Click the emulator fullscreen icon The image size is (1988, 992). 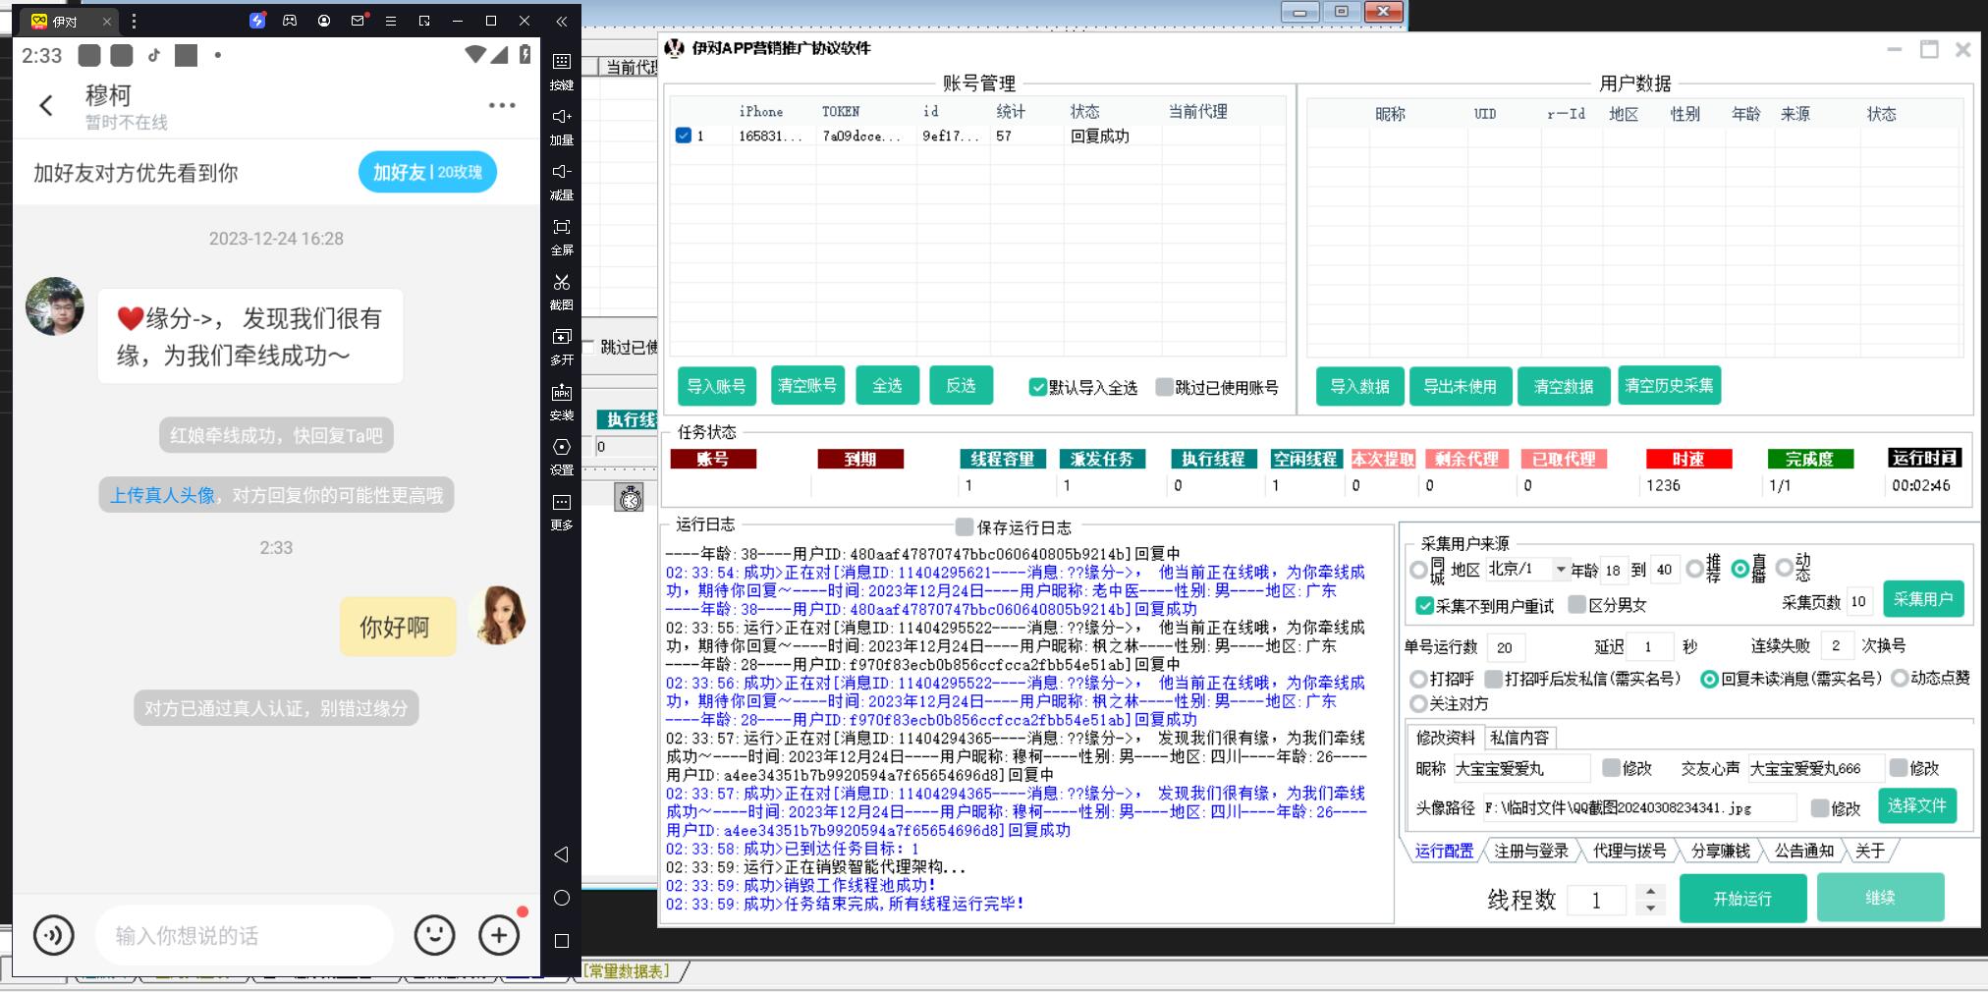coord(561,228)
